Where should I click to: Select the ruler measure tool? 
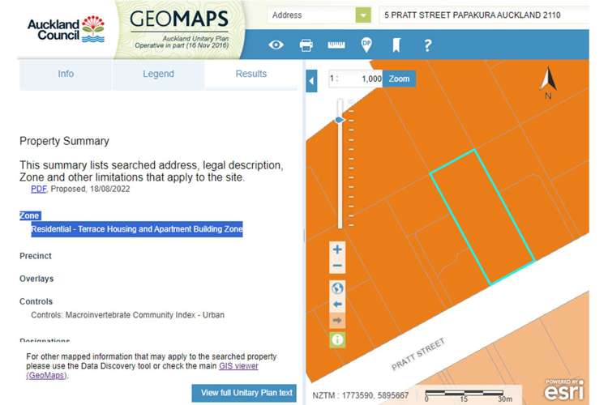tap(336, 45)
